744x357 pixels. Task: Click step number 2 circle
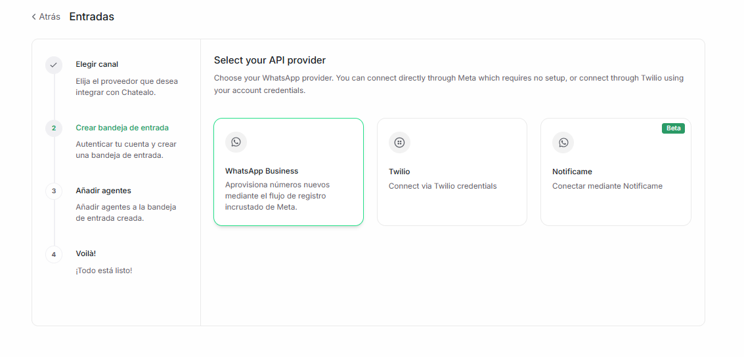click(54, 128)
